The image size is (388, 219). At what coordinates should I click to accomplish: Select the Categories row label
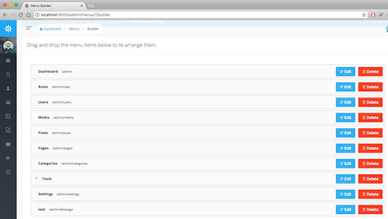click(x=48, y=163)
